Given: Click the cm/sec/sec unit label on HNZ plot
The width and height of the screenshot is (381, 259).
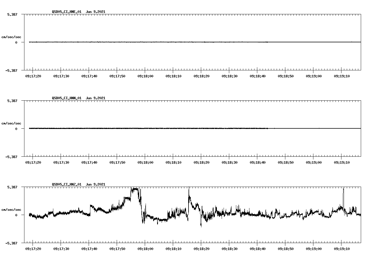Looking at the screenshot, I should coord(12,210).
